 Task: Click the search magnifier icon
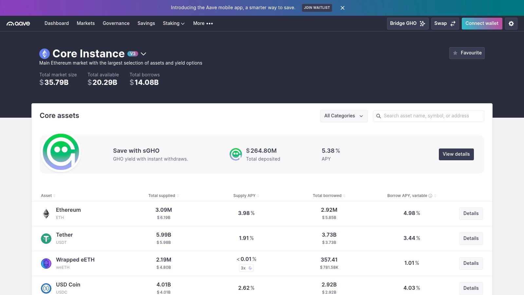[x=379, y=116]
